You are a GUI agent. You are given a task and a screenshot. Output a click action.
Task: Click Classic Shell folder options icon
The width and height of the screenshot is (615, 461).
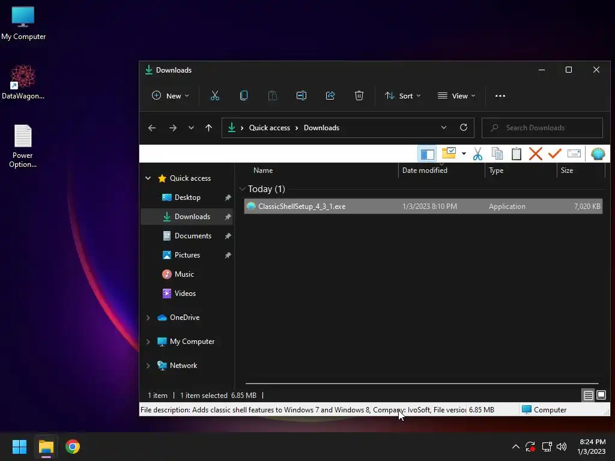coord(449,153)
